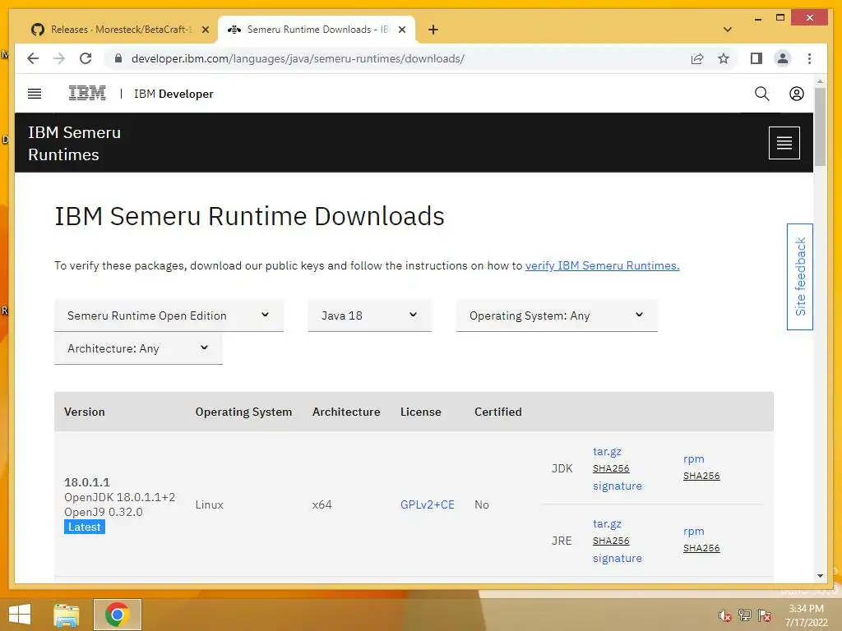Image resolution: width=842 pixels, height=631 pixels.
Task: Open the IBM Developer hamburger menu
Action: coord(35,94)
